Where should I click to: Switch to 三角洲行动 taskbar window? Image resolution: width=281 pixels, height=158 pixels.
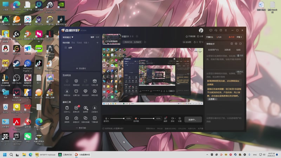[x=65, y=154]
